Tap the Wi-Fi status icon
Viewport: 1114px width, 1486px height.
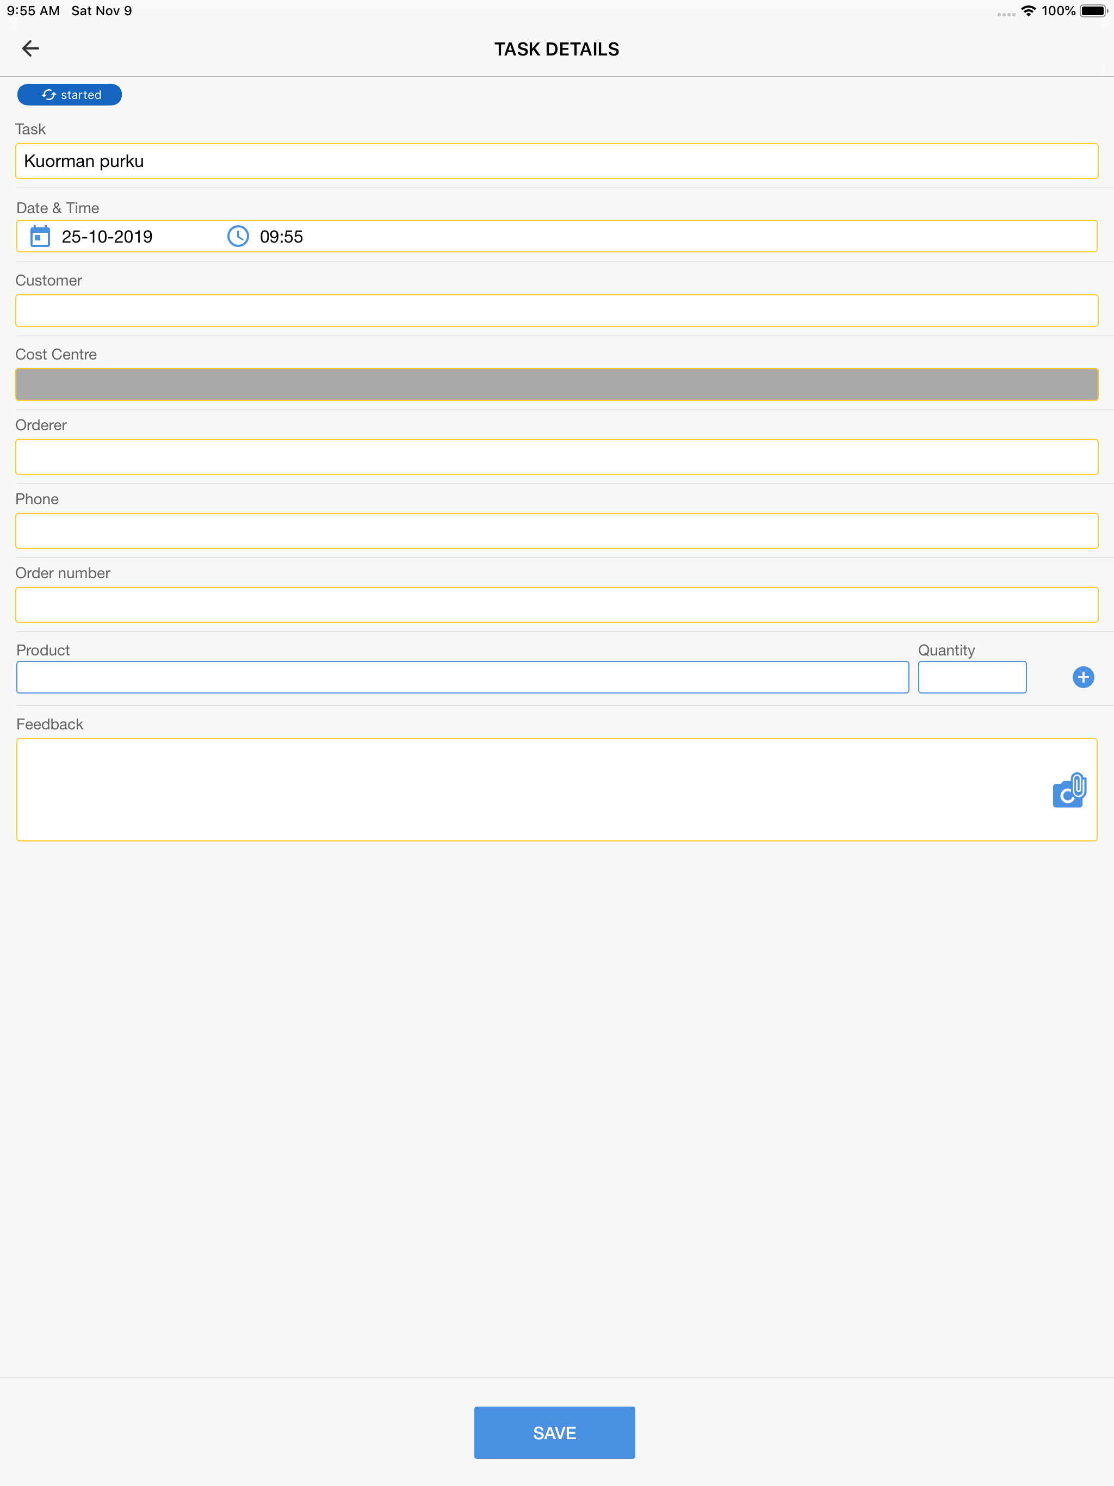tap(1028, 11)
